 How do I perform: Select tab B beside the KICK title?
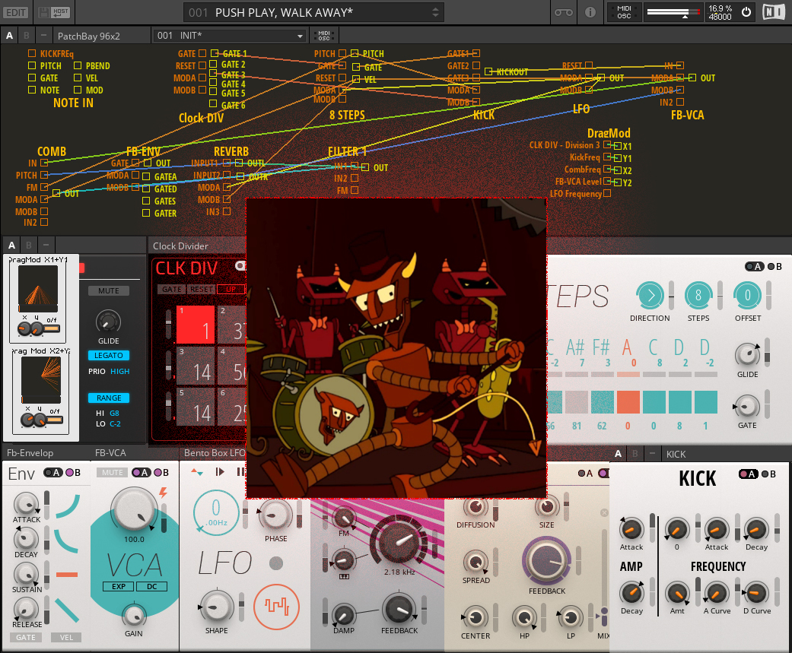tap(635, 454)
